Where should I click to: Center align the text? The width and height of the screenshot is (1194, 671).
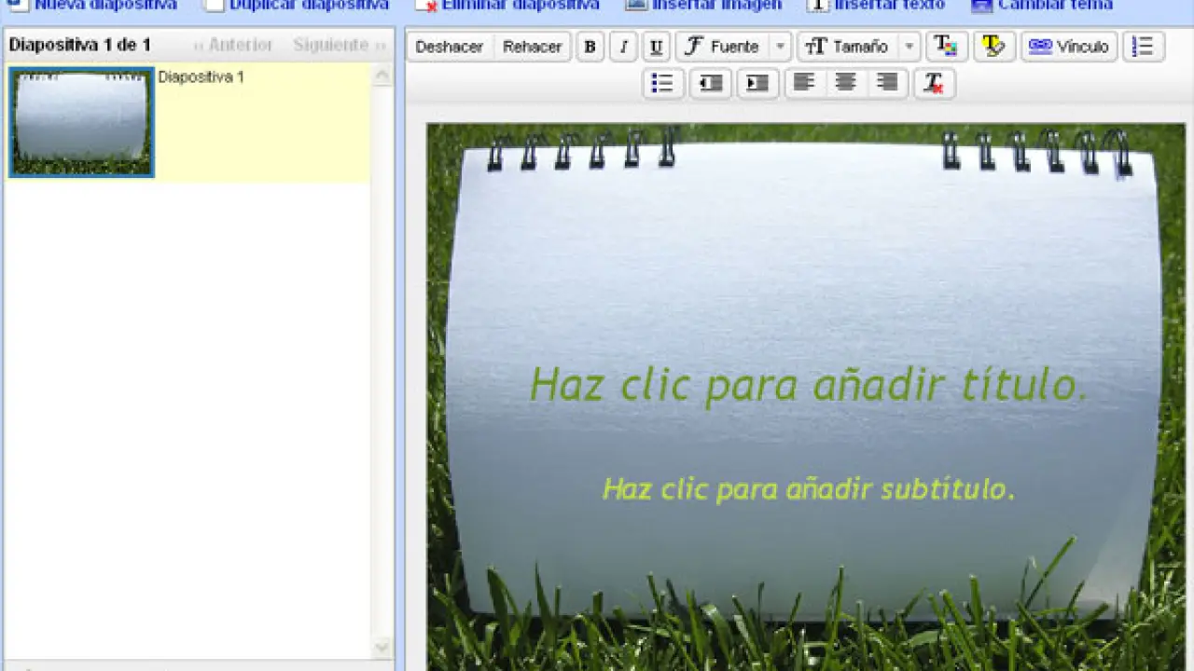tap(845, 84)
